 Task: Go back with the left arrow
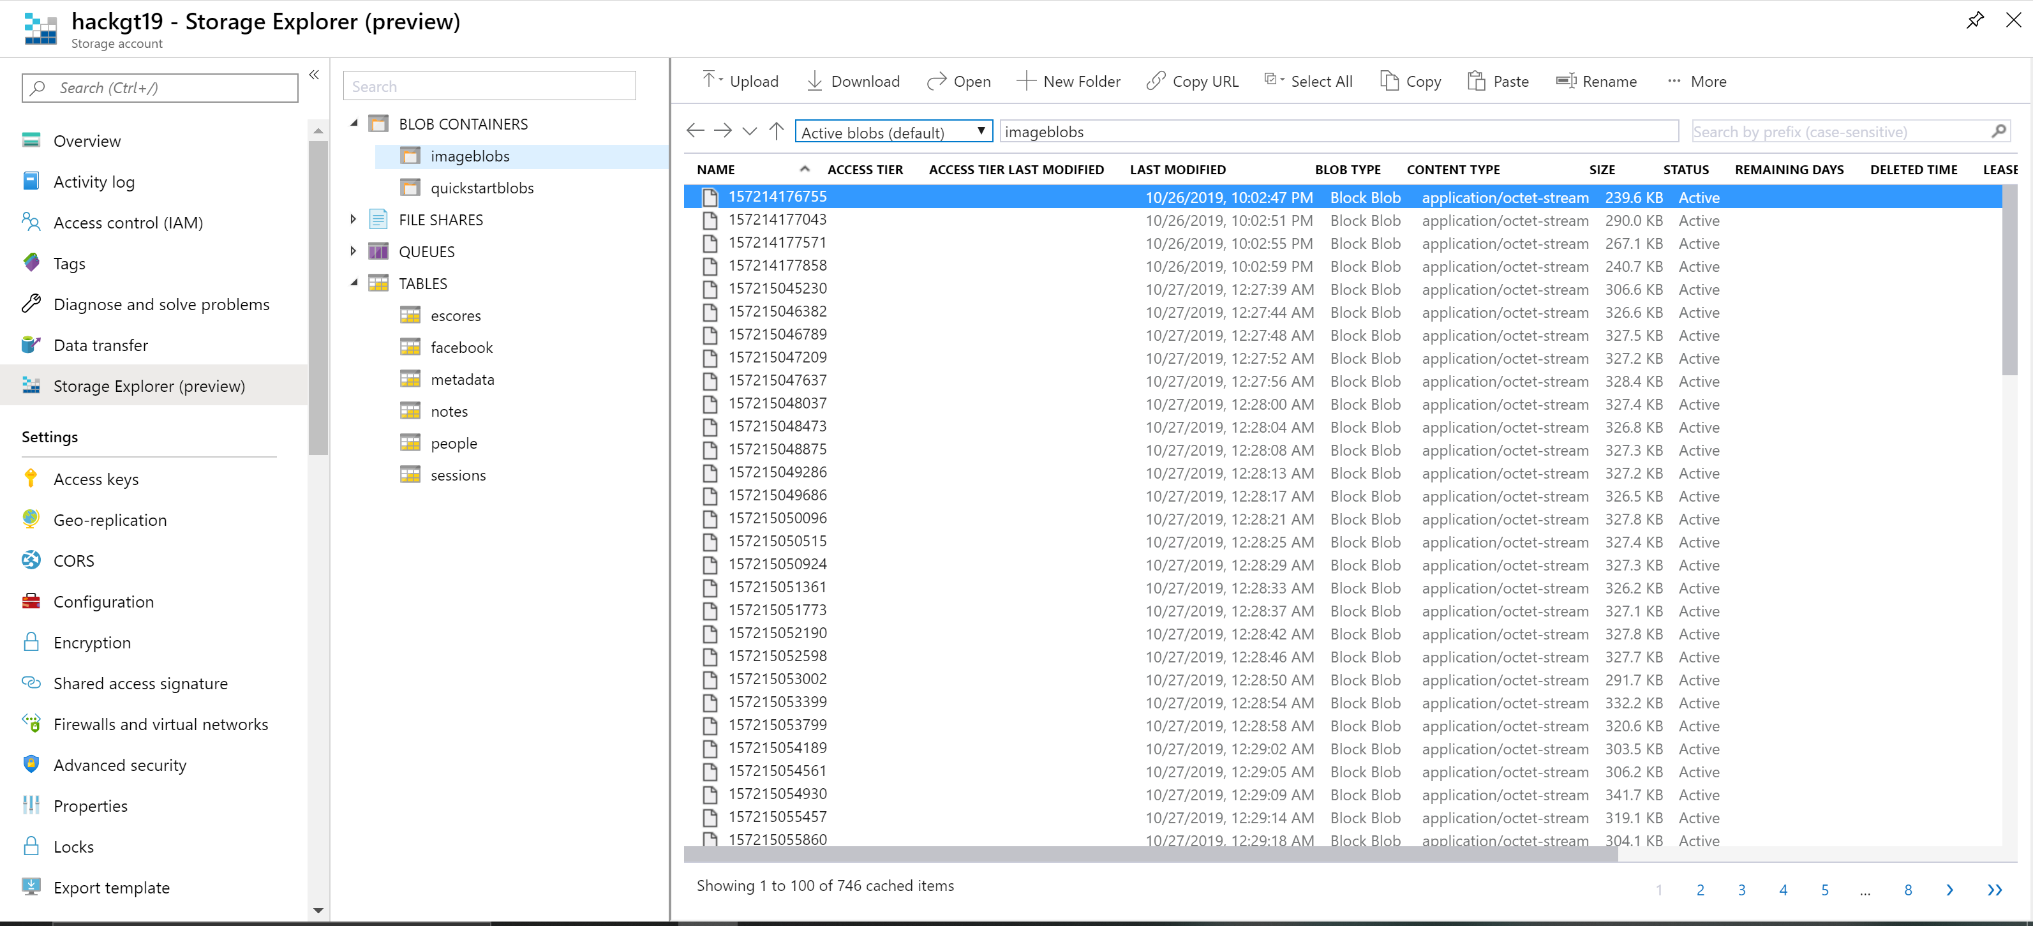pyautogui.click(x=696, y=131)
